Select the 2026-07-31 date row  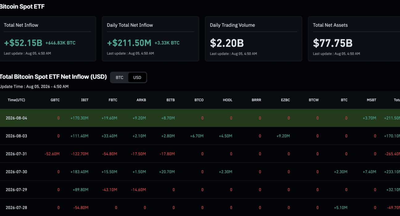click(200, 154)
